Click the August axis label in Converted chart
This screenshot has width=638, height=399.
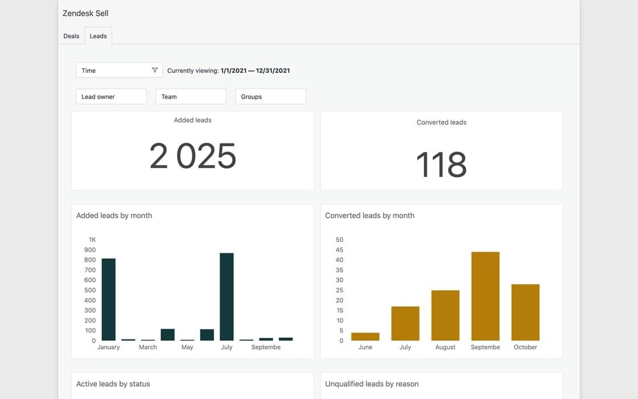(445, 347)
